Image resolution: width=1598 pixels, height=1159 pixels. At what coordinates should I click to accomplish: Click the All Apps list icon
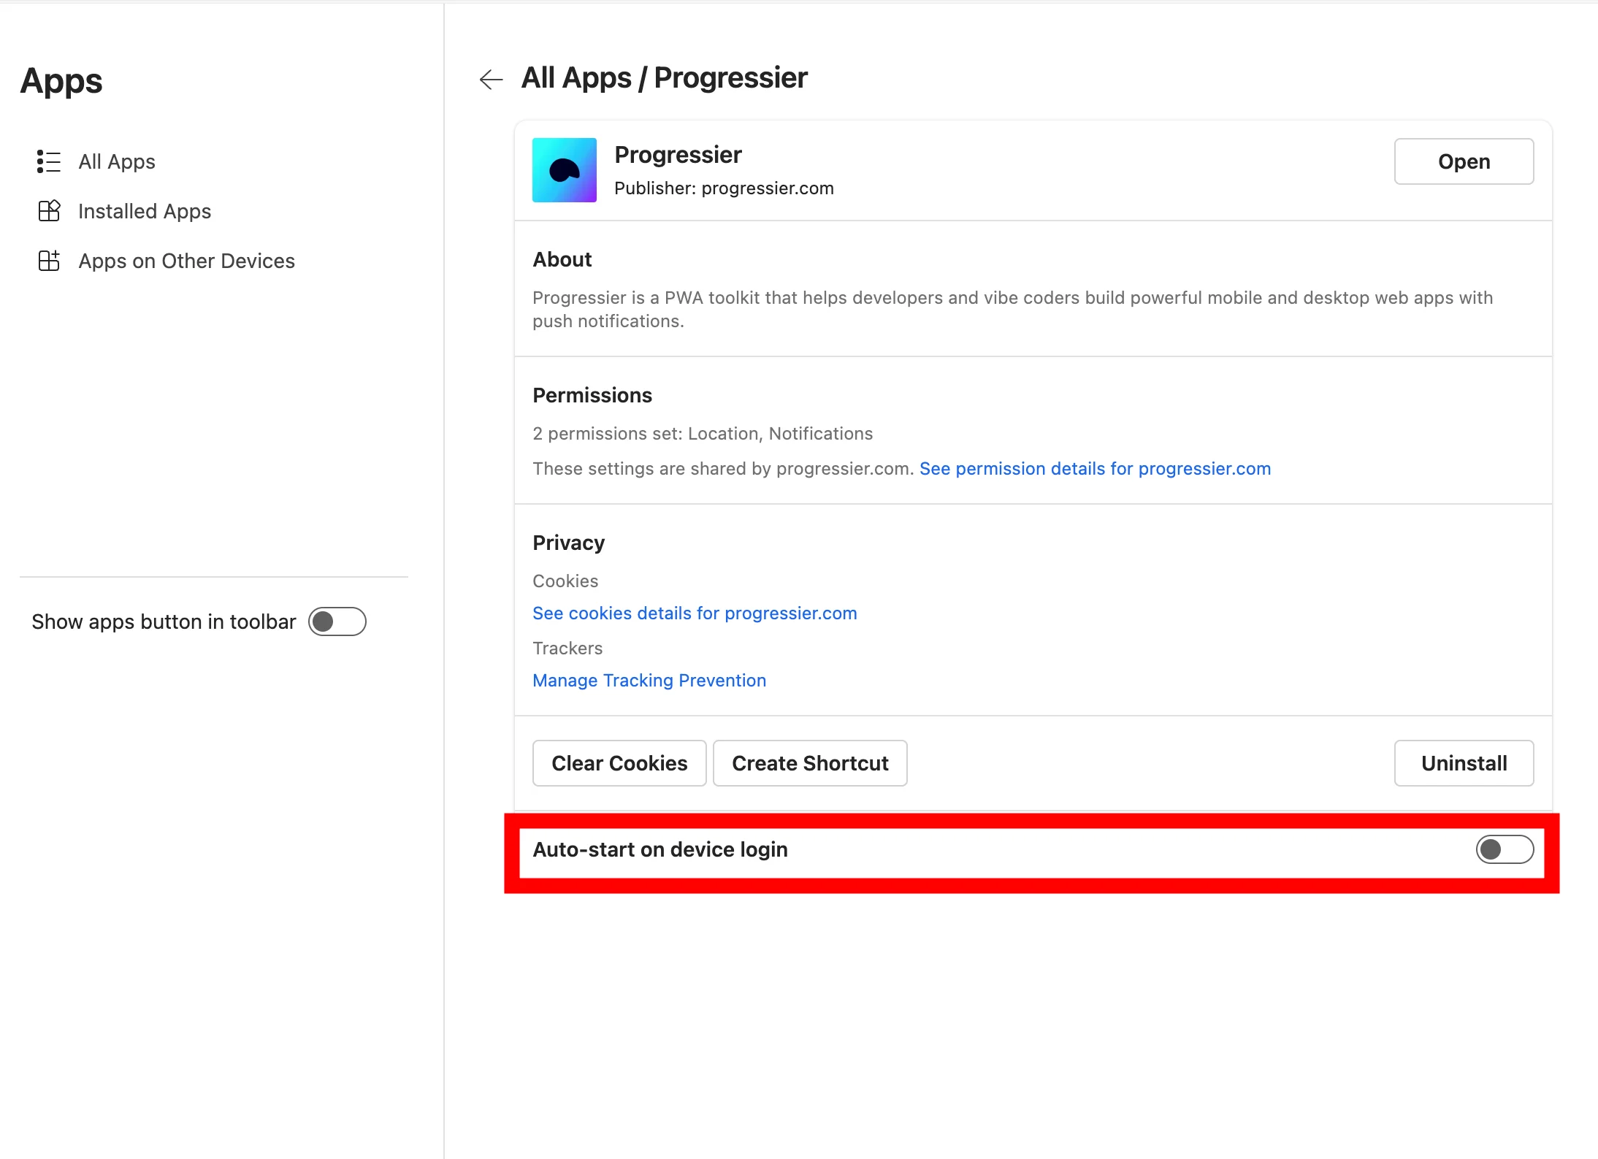48,161
